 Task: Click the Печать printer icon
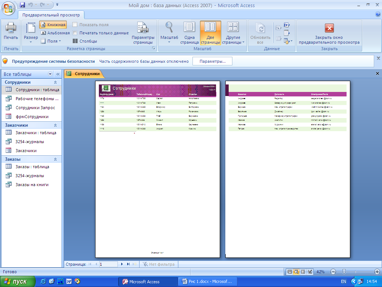tap(11, 31)
